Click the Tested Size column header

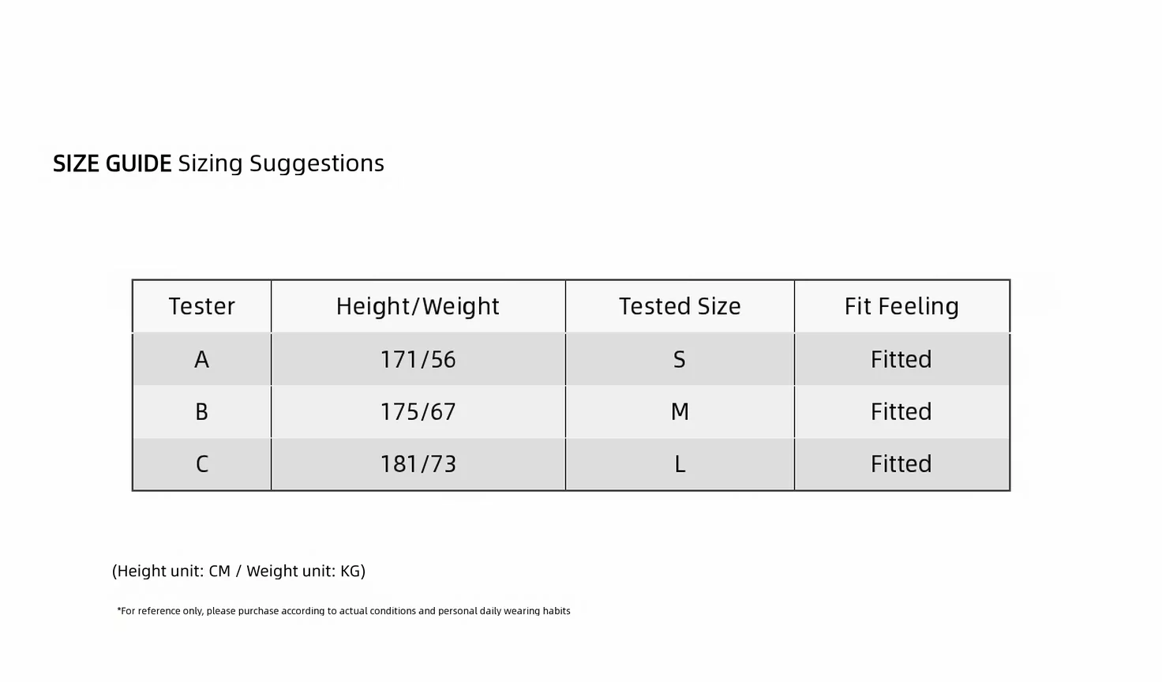(680, 306)
